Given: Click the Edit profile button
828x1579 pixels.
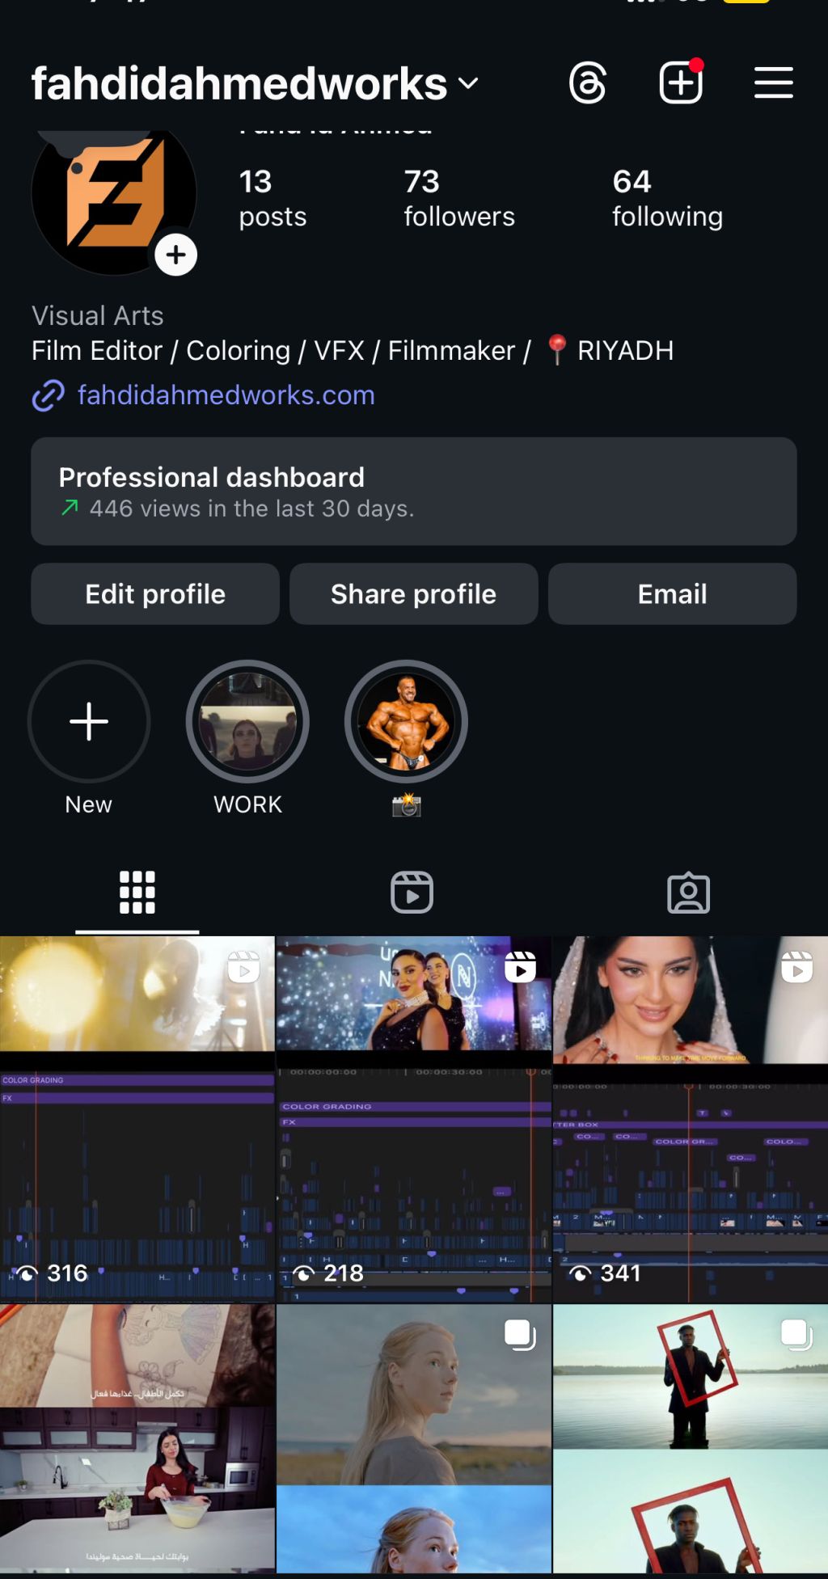Looking at the screenshot, I should [x=155, y=594].
